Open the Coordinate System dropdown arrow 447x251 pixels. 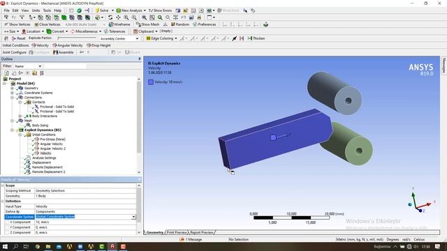point(133,217)
